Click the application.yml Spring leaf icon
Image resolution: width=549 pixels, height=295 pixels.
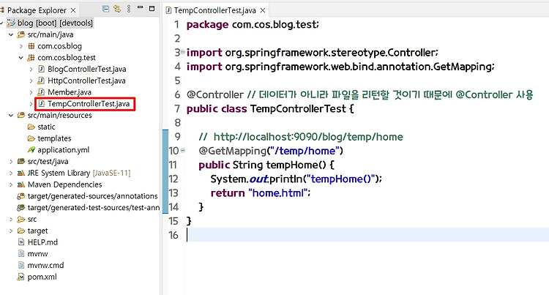31,150
